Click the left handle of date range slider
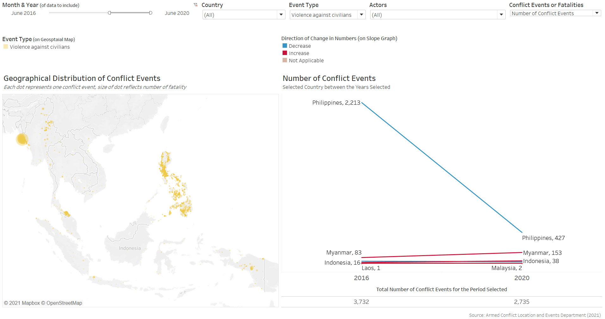 pyautogui.click(x=109, y=13)
